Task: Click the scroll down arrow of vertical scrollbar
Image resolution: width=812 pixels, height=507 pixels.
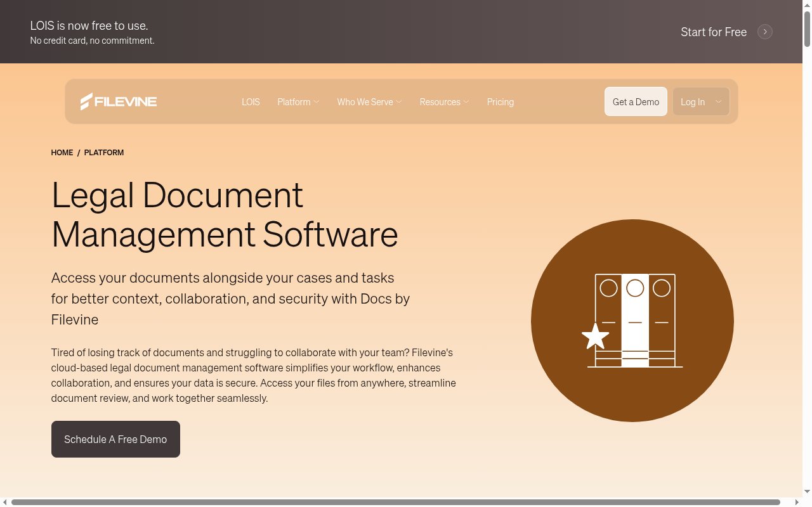Action: 807,492
